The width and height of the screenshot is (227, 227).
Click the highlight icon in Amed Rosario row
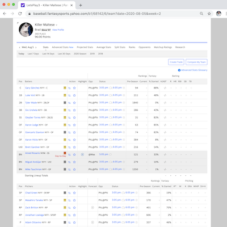pos(82,154)
